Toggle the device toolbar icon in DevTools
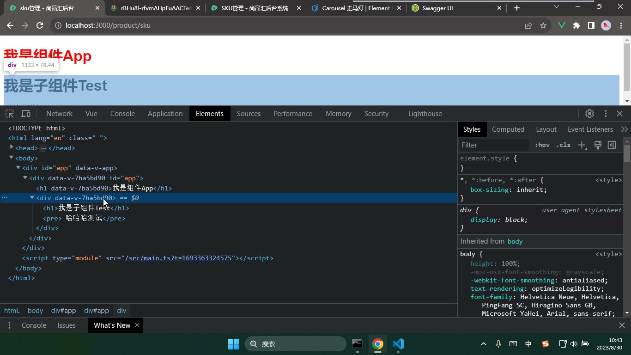This screenshot has width=631, height=355. point(26,114)
